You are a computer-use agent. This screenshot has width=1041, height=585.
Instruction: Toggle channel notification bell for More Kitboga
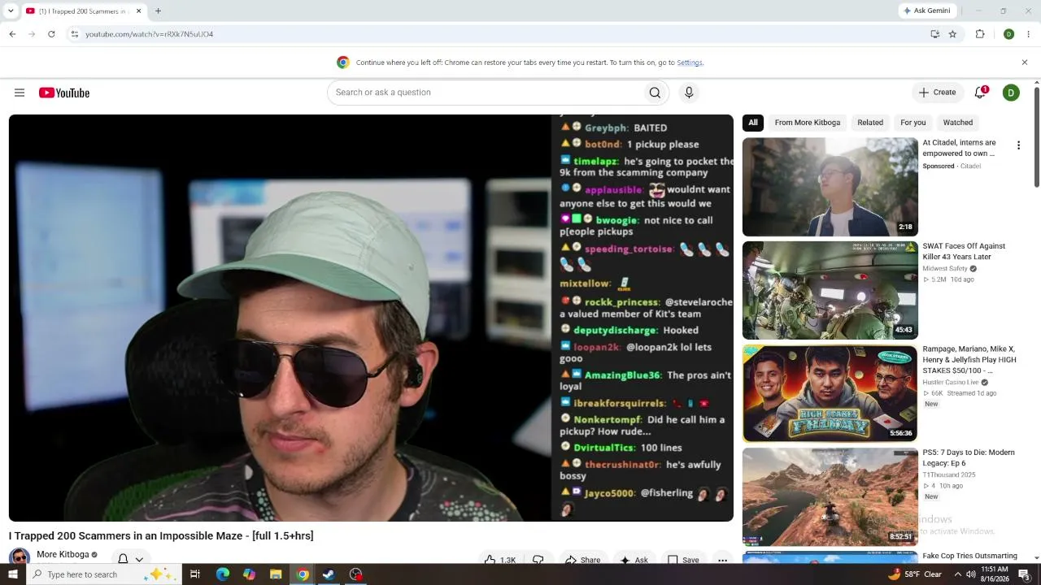pyautogui.click(x=130, y=559)
